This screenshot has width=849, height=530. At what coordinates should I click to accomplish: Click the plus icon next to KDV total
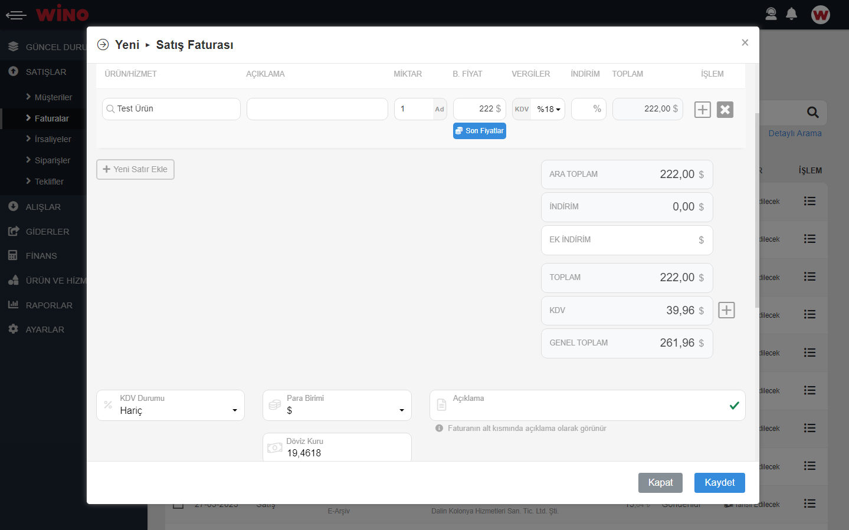(x=726, y=310)
